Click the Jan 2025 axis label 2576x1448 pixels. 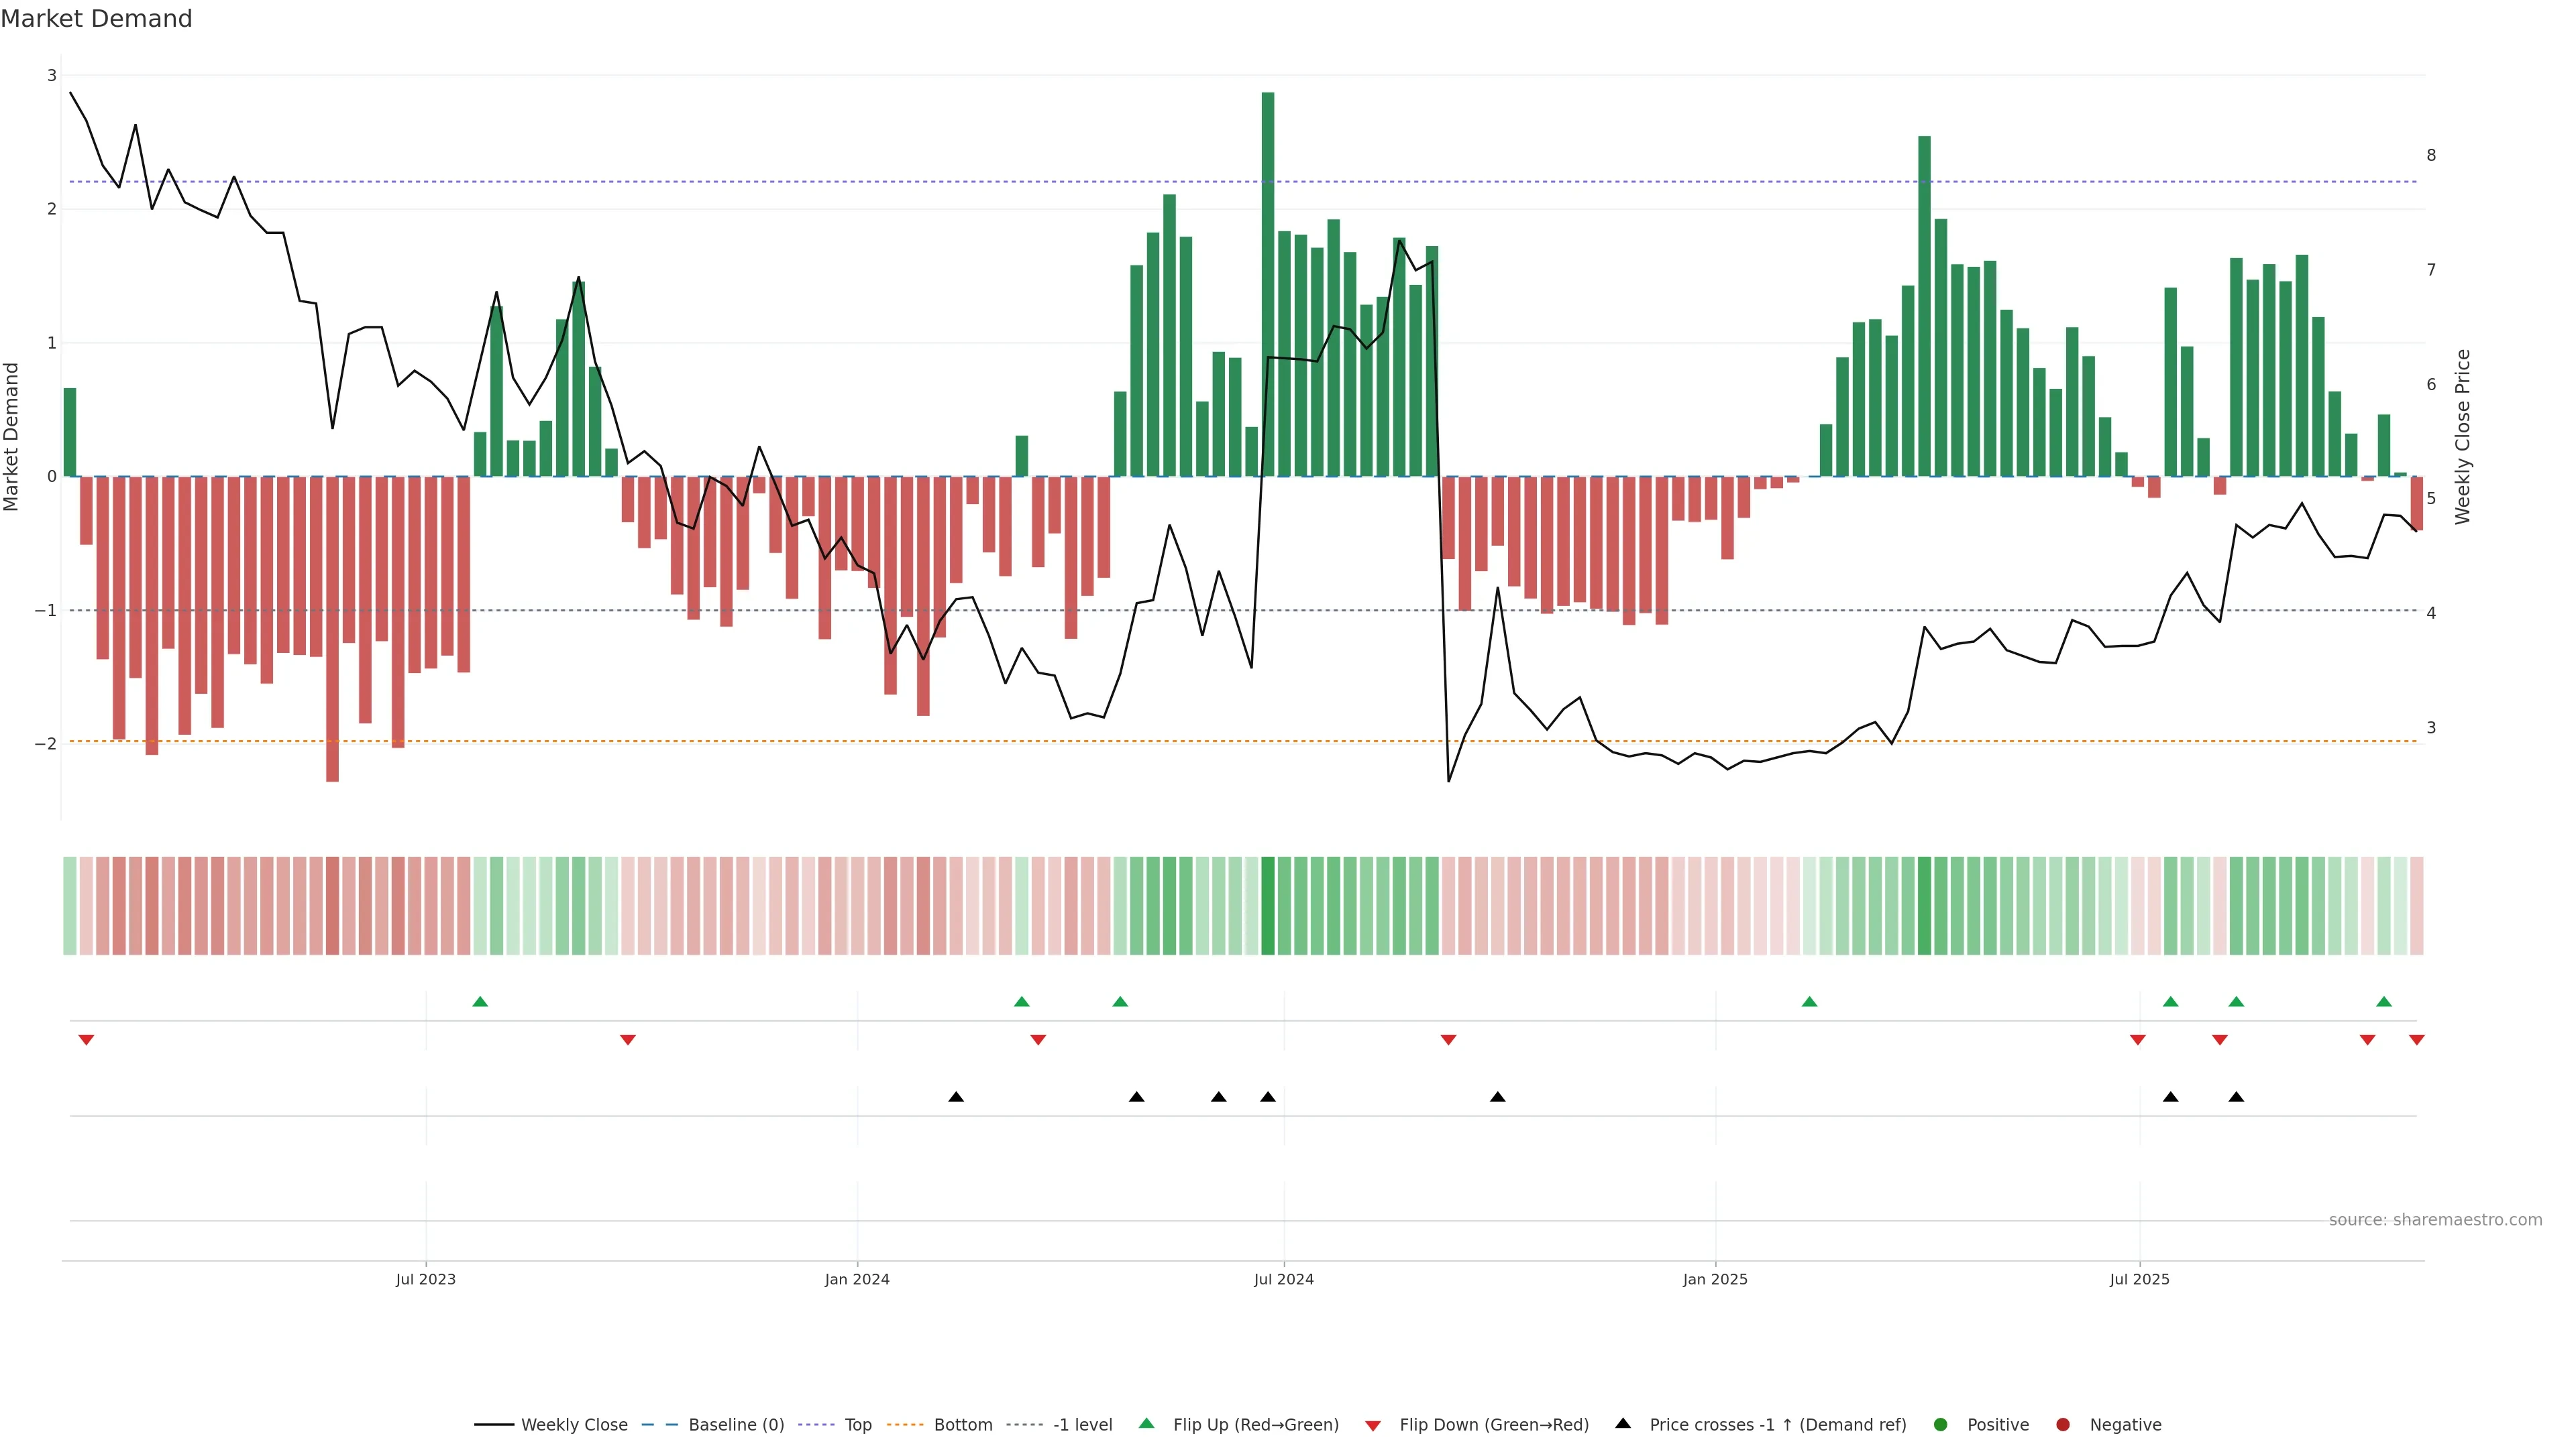click(1715, 1279)
